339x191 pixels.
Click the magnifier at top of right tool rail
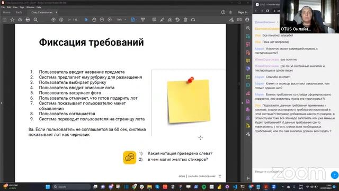[x=248, y=28]
